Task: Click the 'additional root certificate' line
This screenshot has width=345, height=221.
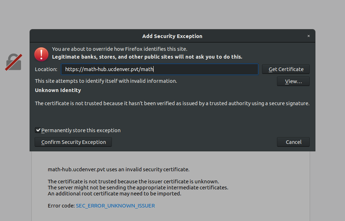Action: point(114,194)
